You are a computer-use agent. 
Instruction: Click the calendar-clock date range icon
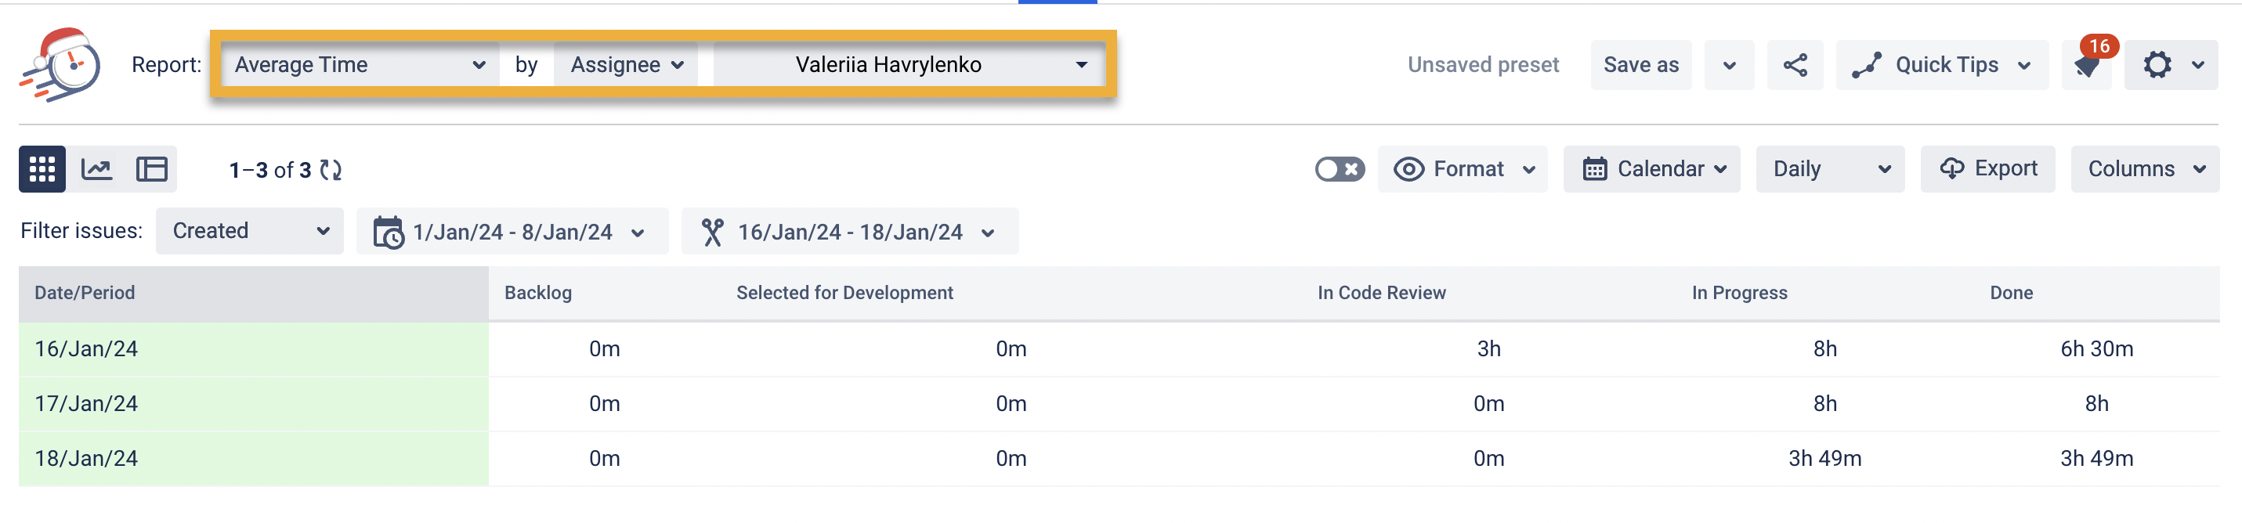coord(389,233)
